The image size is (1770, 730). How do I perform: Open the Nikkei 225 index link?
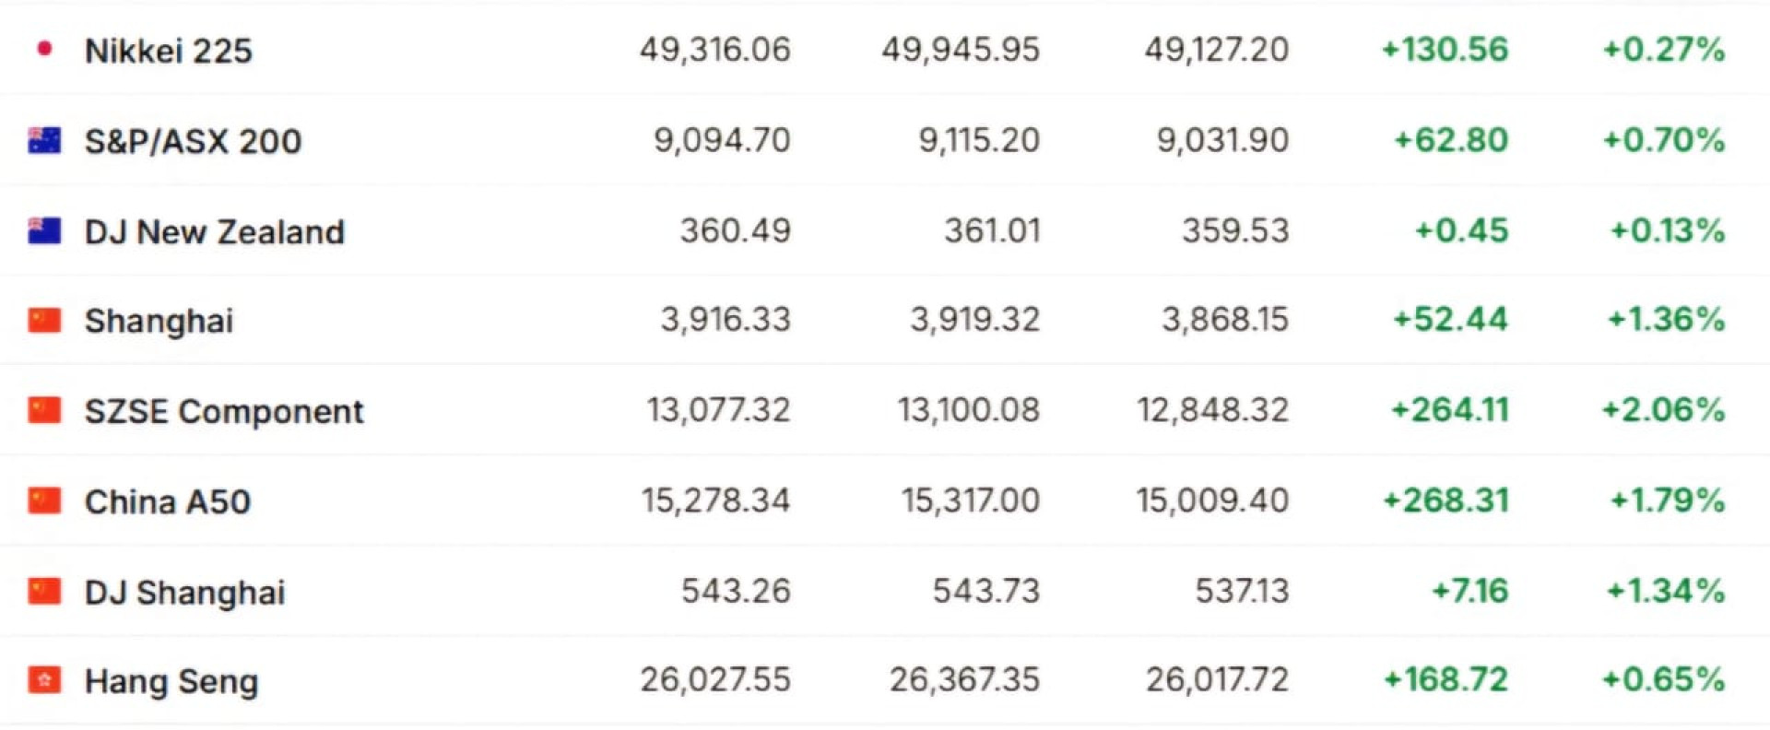(168, 51)
